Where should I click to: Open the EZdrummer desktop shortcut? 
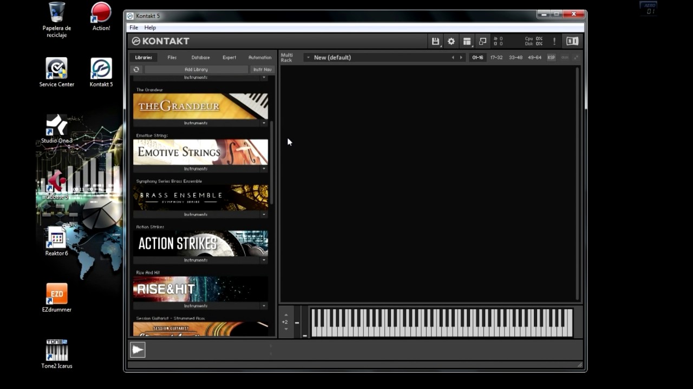(x=57, y=297)
